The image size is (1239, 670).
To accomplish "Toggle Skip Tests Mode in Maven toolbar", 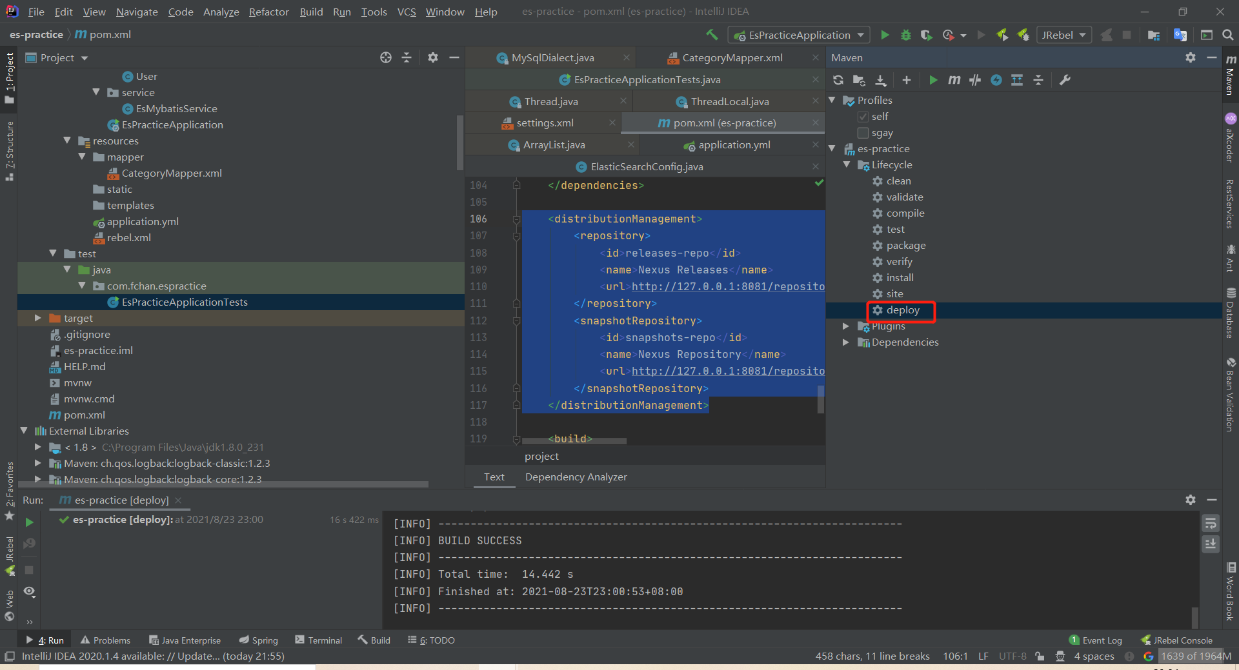I will (996, 80).
